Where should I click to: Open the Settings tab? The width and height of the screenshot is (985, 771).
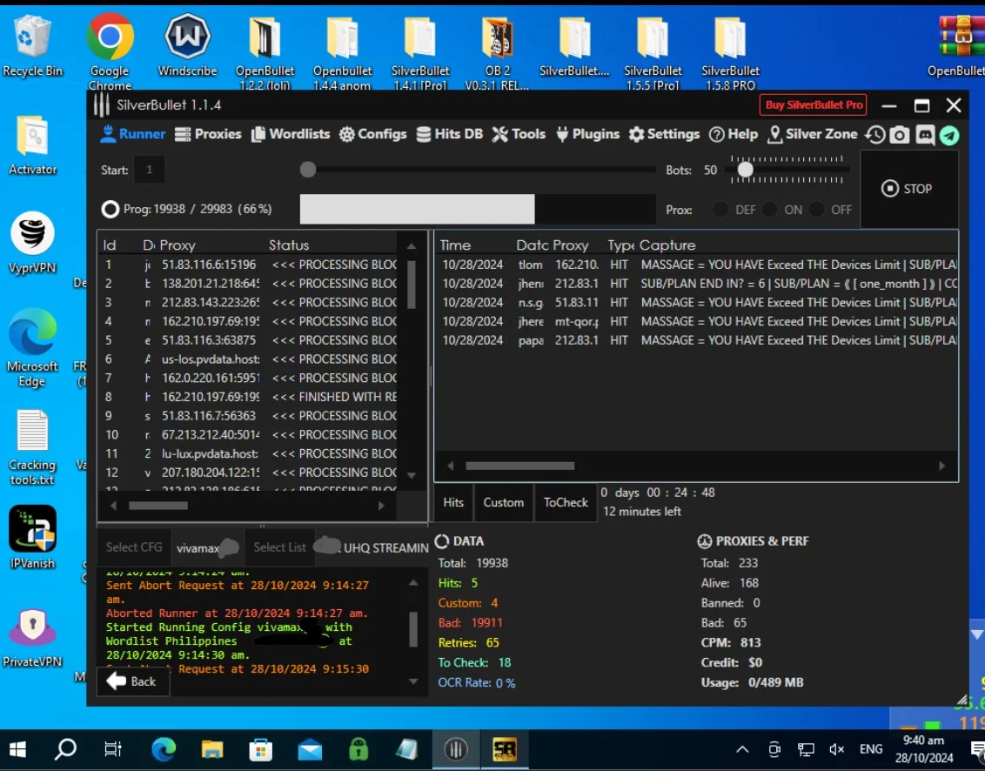664,134
